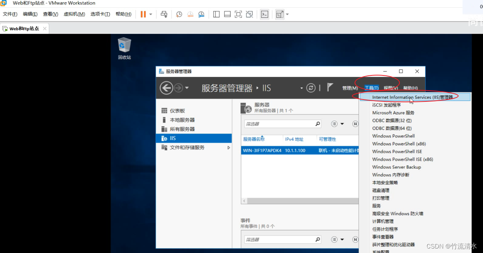Open VMware 查看(V) menu
Viewport: 483px width, 253px height.
51,14
